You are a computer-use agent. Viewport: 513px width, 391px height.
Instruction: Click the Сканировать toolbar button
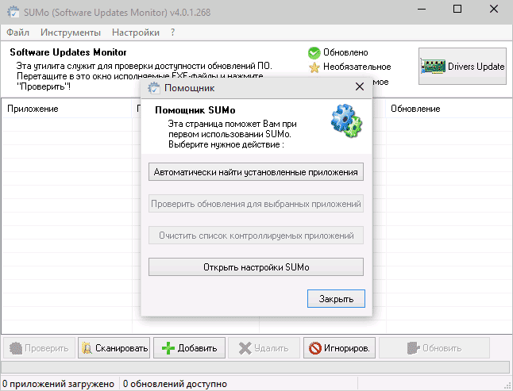pos(114,348)
